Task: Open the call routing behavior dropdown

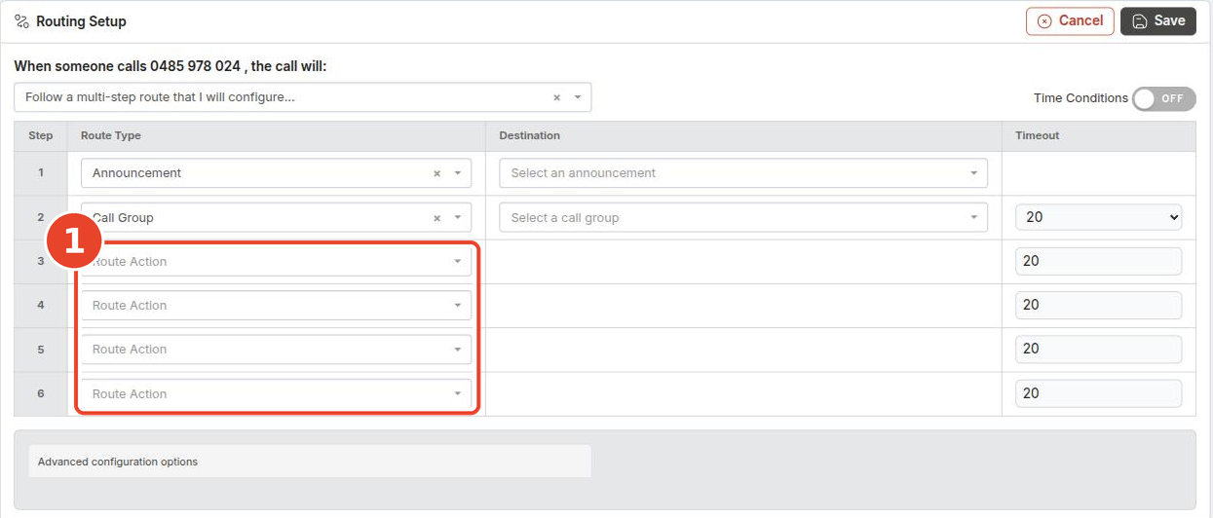Action: (303, 97)
